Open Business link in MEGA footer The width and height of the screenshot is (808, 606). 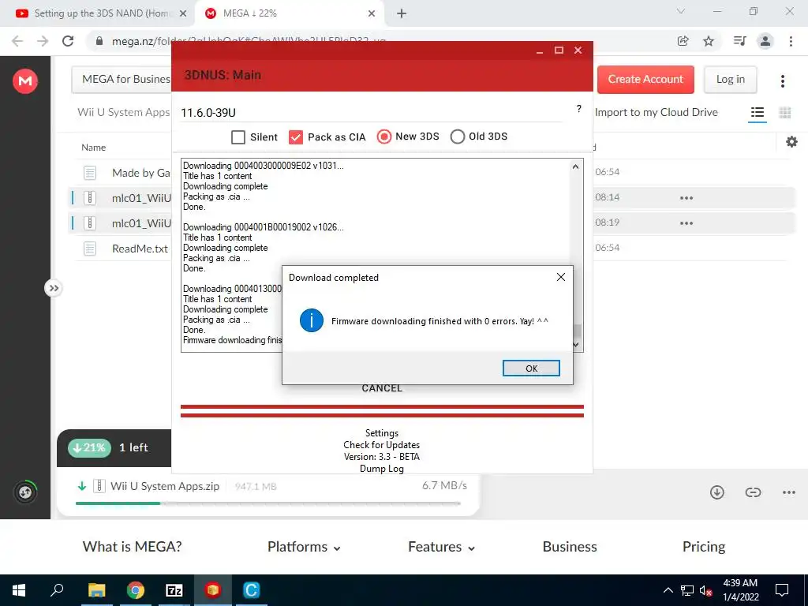570,547
